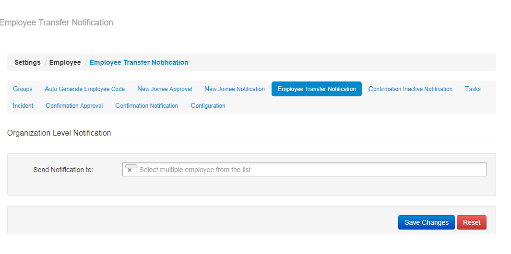Go to Confirmation Inactive Notification tab
This screenshot has height=254, width=511.
pos(410,89)
